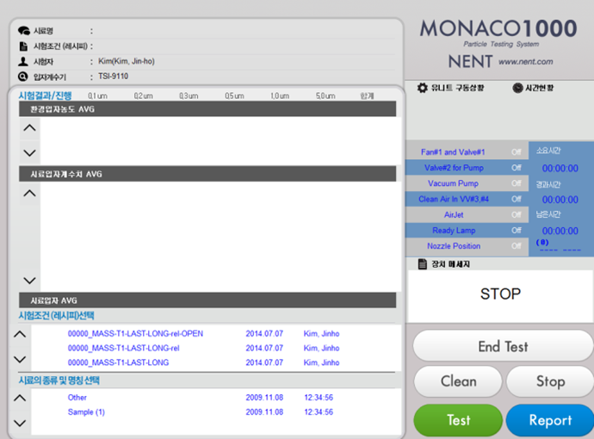Click the person icon beside 시험자
The image size is (594, 439).
click(x=23, y=62)
